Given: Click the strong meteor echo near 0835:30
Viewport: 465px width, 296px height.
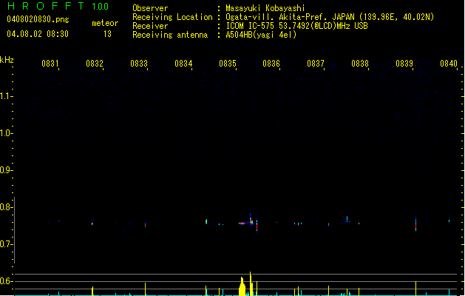Looking at the screenshot, I should coord(251,221).
